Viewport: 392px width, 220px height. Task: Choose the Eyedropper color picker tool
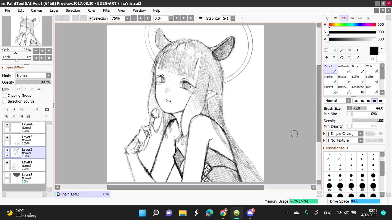(x=357, y=58)
